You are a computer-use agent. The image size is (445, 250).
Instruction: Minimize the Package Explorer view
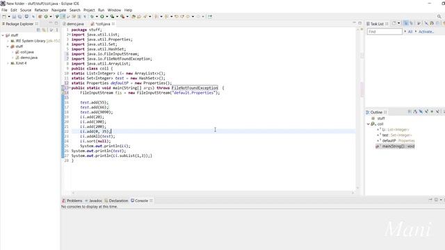click(x=51, y=23)
